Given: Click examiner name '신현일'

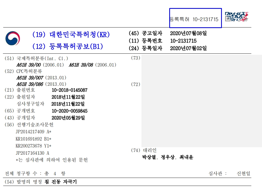Looking at the screenshot, I should click(x=244, y=173).
